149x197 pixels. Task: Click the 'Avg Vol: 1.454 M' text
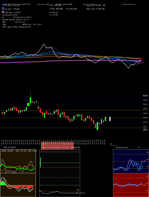(96, 5)
